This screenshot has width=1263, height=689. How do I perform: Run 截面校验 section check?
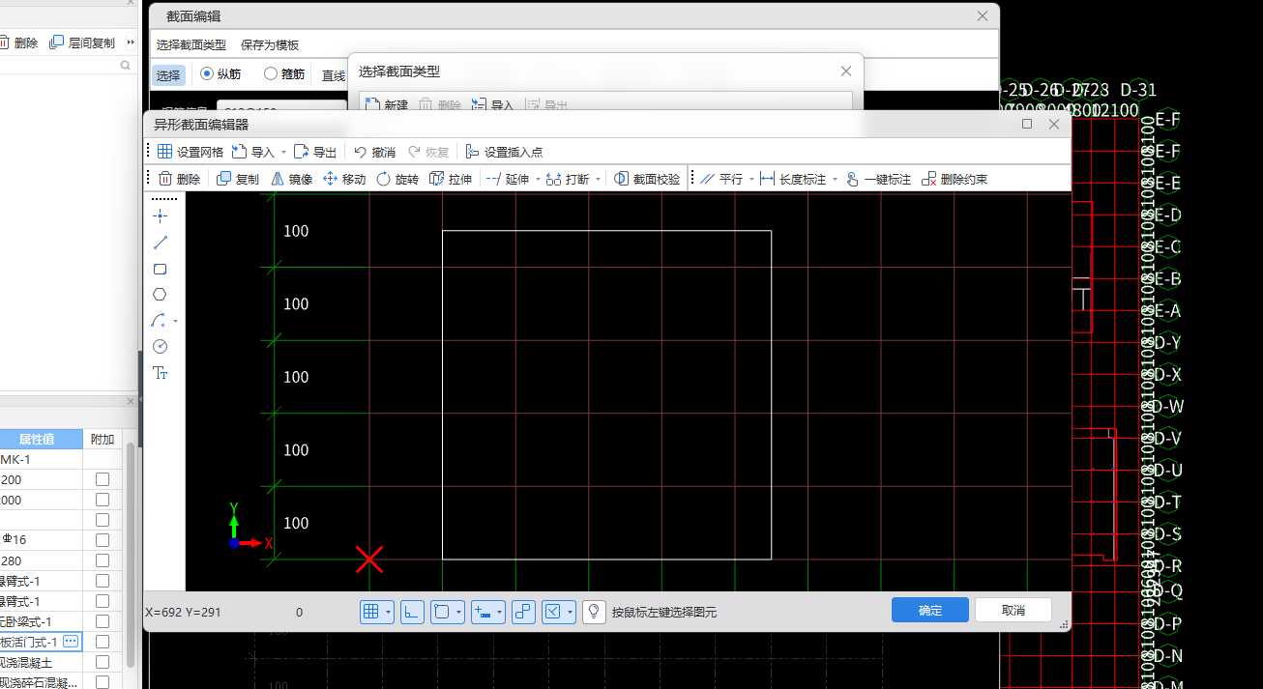point(647,179)
